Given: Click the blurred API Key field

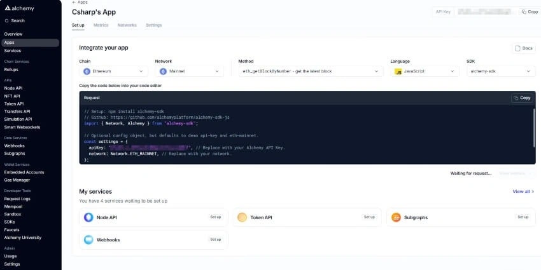Looking at the screenshot, I should pos(484,11).
